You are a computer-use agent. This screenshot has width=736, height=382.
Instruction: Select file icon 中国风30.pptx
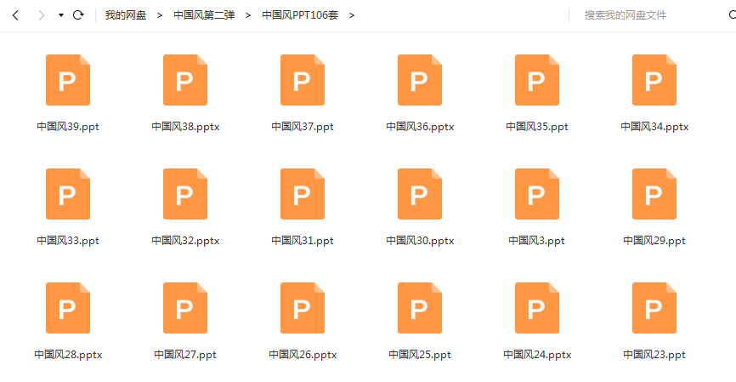coord(420,194)
